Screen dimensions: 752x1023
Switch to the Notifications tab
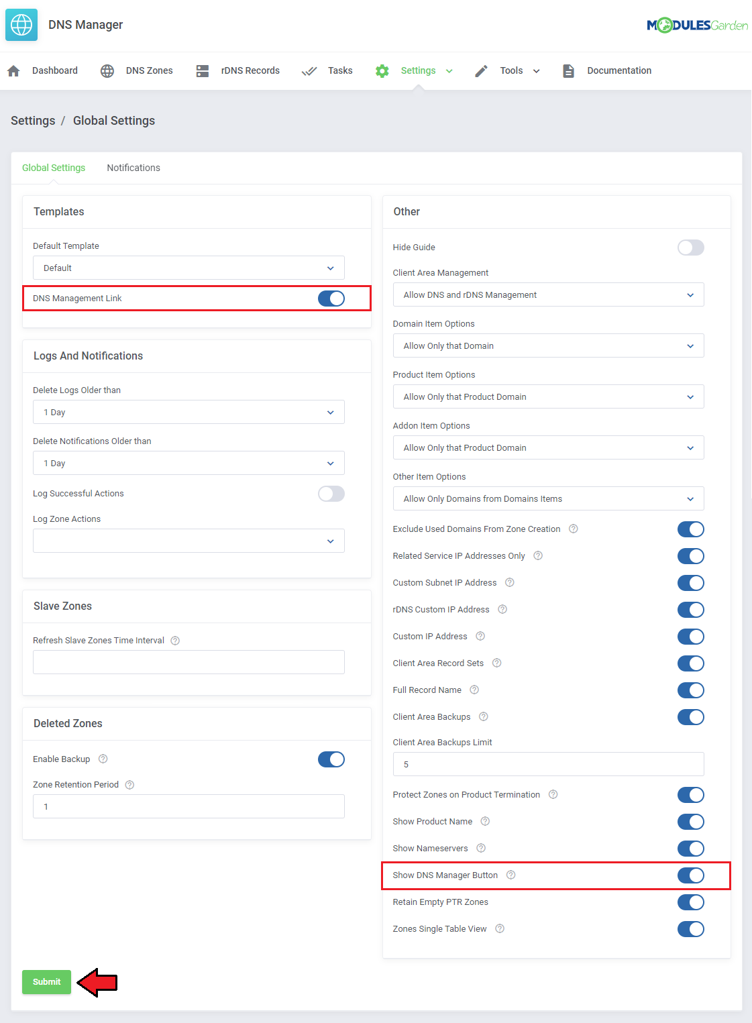[133, 168]
